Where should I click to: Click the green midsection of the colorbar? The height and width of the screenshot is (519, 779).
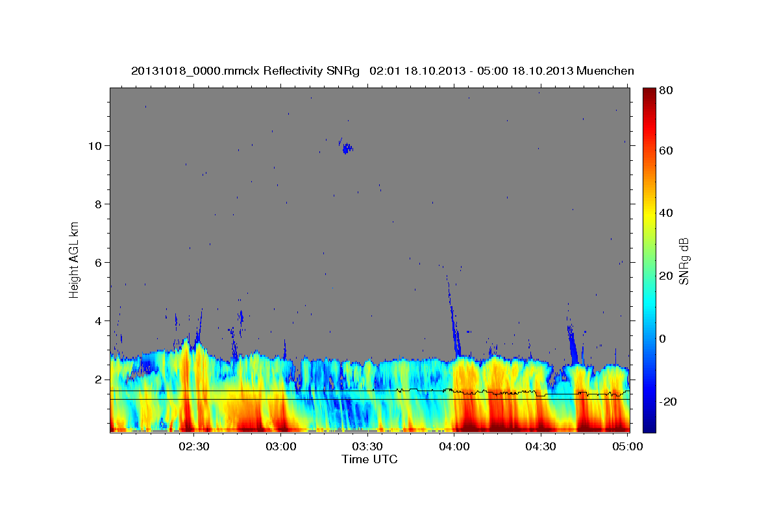coord(649,259)
